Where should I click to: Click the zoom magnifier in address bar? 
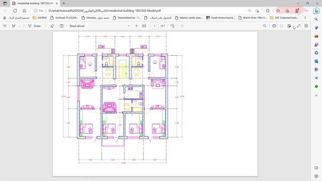point(250,11)
